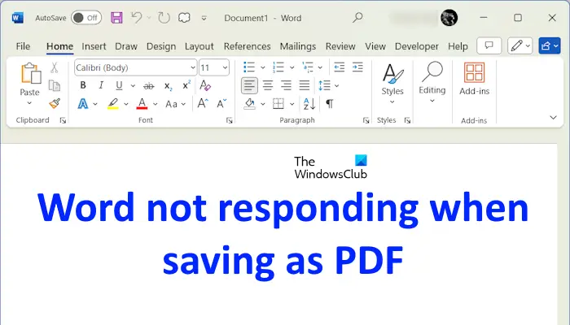Apply red font color
The width and height of the screenshot is (570, 325).
pyautogui.click(x=142, y=104)
